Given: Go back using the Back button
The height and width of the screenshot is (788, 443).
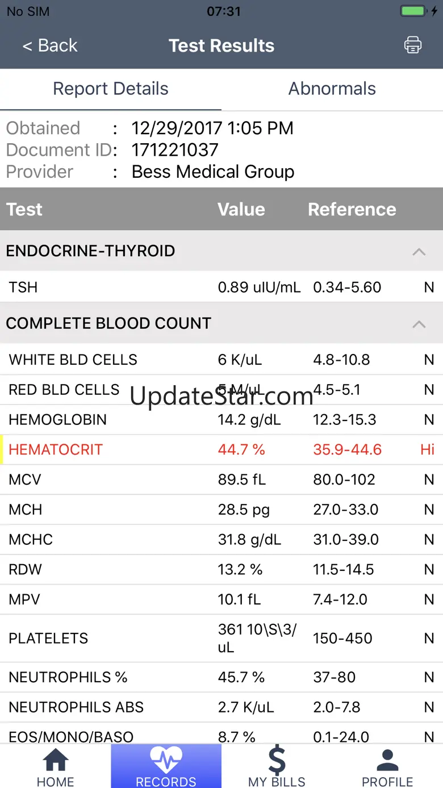Looking at the screenshot, I should (x=49, y=45).
